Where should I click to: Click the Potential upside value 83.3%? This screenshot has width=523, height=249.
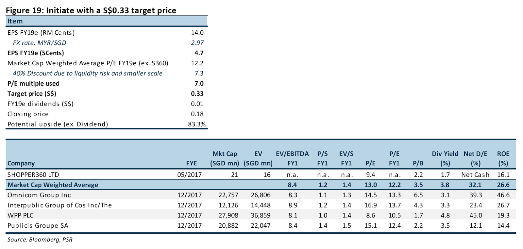197,124
